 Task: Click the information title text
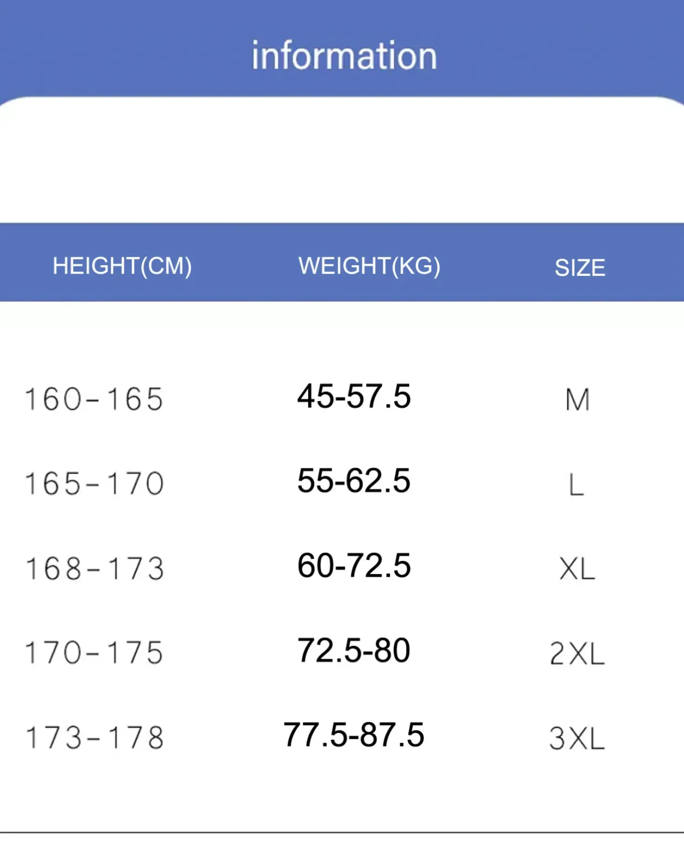(x=344, y=55)
